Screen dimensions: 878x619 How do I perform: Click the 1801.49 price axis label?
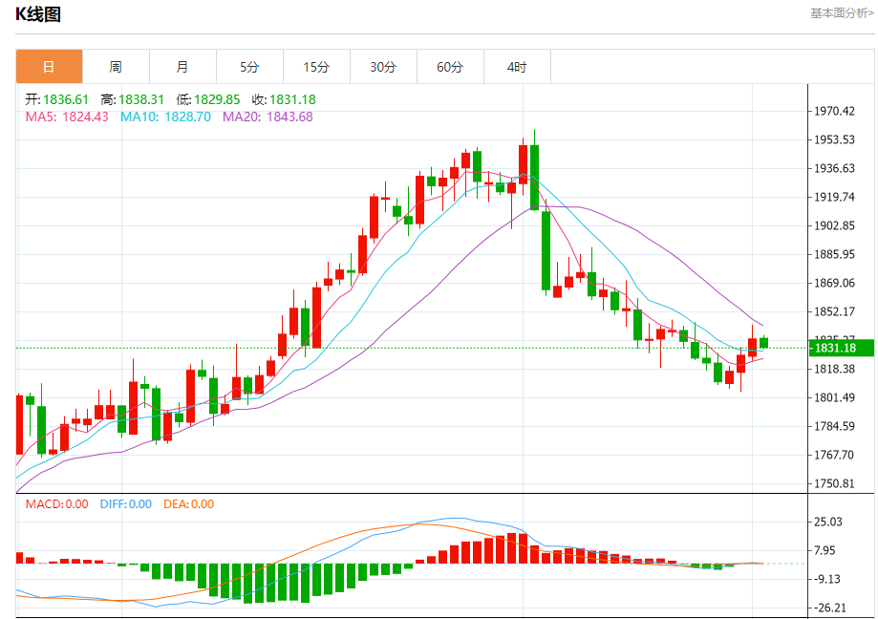(834, 398)
